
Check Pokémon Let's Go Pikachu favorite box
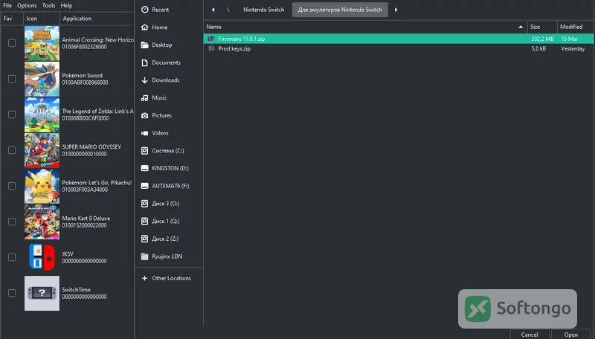[x=12, y=186]
